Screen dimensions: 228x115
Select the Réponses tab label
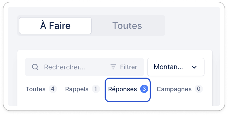(x=123, y=89)
